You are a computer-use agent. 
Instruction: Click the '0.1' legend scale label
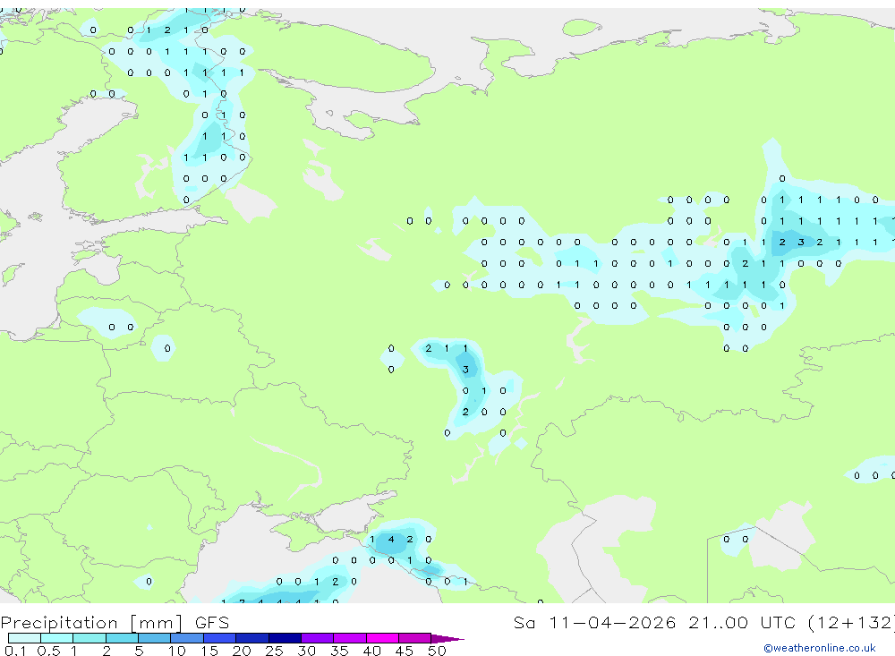point(15,651)
